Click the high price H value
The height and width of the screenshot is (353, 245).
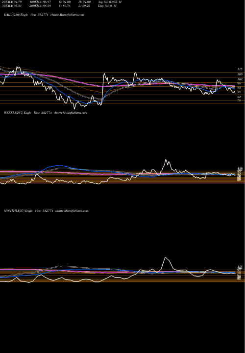(84, 1)
